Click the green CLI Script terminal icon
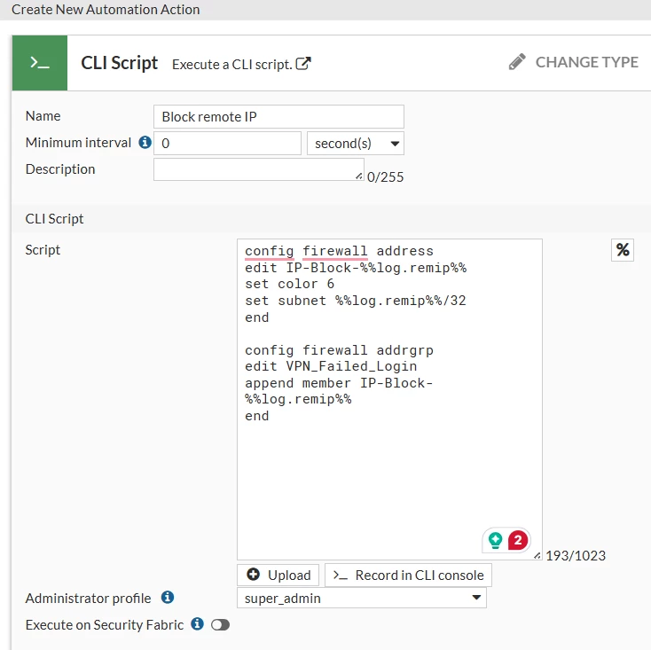Screen dimensions: 651x650 click(x=39, y=63)
